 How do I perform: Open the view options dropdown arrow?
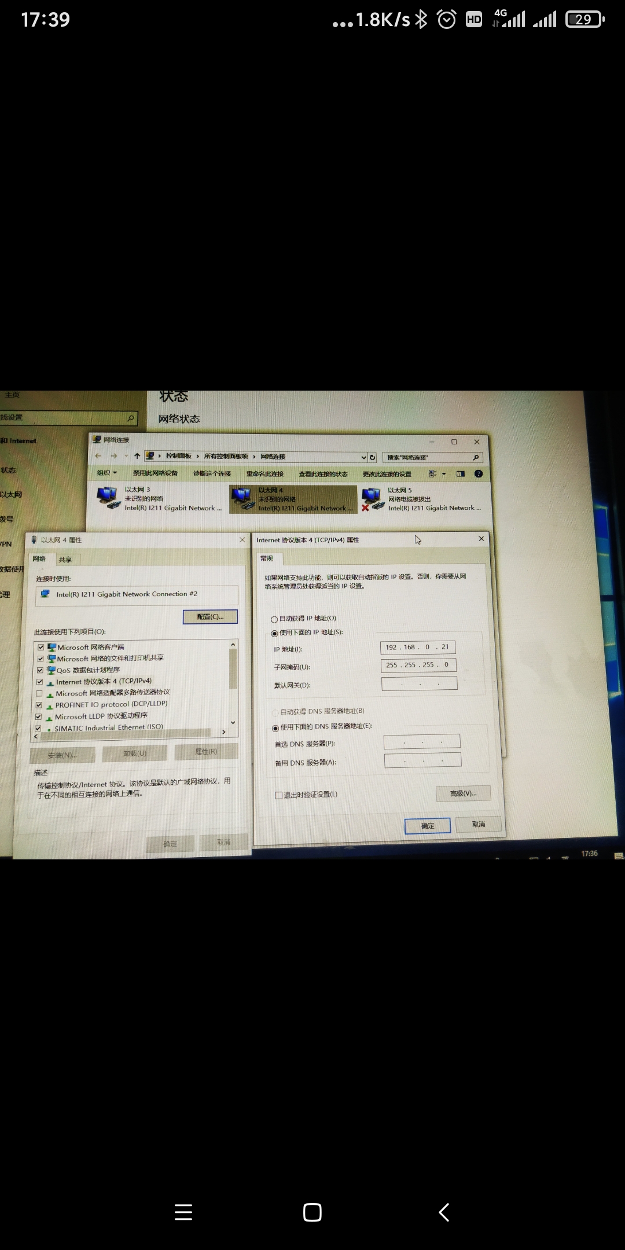coord(444,474)
